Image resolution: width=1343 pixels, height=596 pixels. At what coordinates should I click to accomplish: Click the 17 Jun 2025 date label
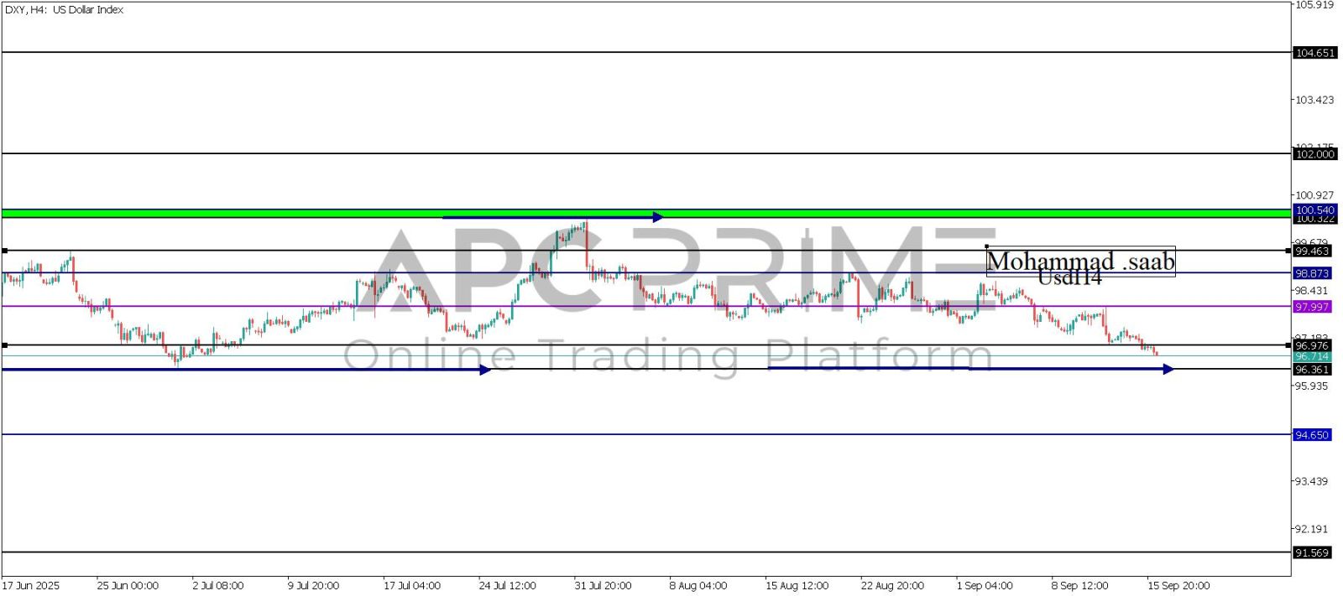click(31, 585)
